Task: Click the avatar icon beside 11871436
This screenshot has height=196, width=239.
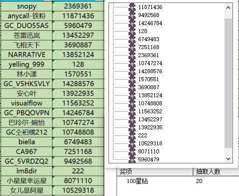Action: (132, 7)
